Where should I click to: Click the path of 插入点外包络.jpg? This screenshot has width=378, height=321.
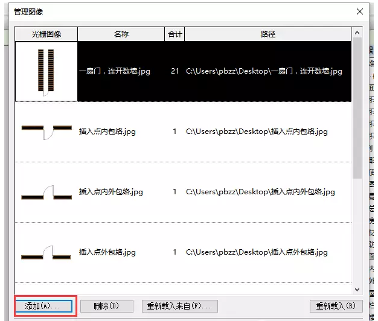(x=257, y=252)
